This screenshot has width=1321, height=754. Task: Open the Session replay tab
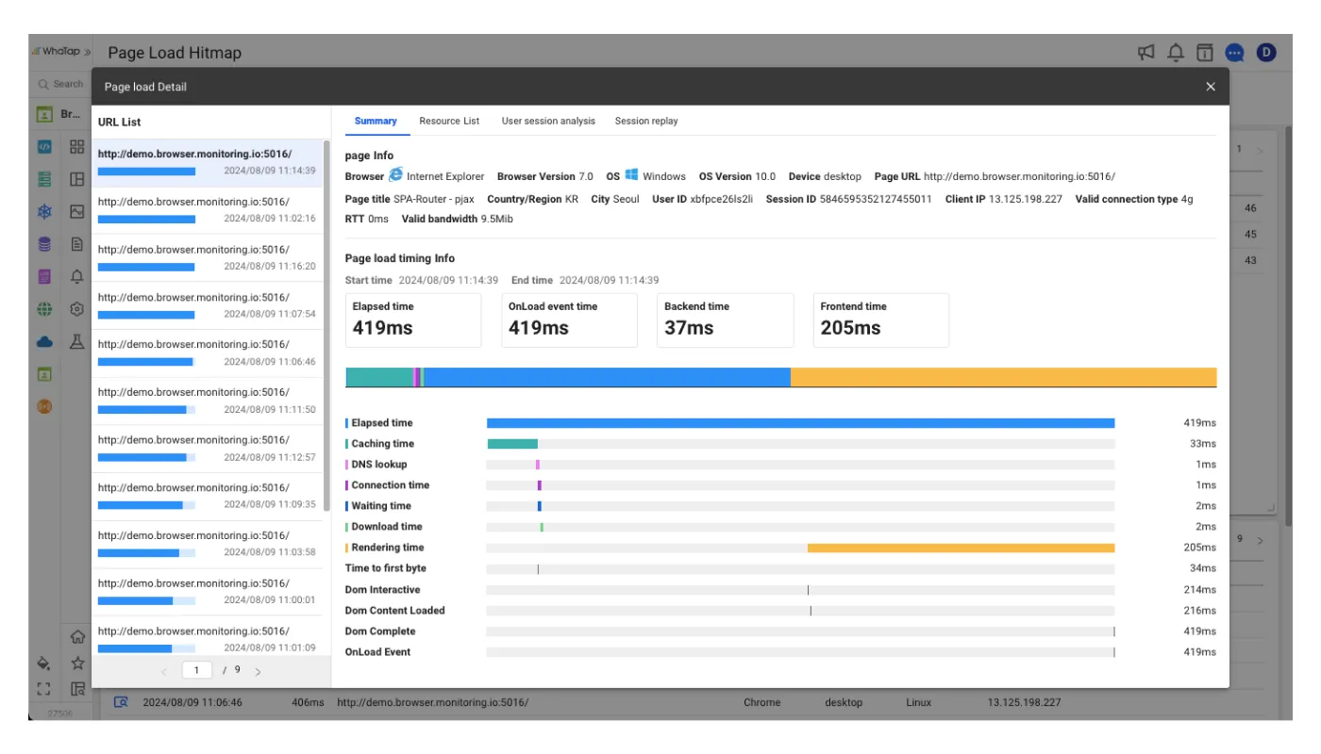646,121
